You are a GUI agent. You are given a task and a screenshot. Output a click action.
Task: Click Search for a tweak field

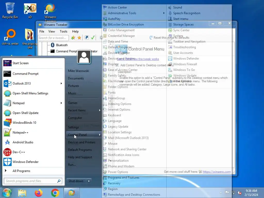point(53,38)
